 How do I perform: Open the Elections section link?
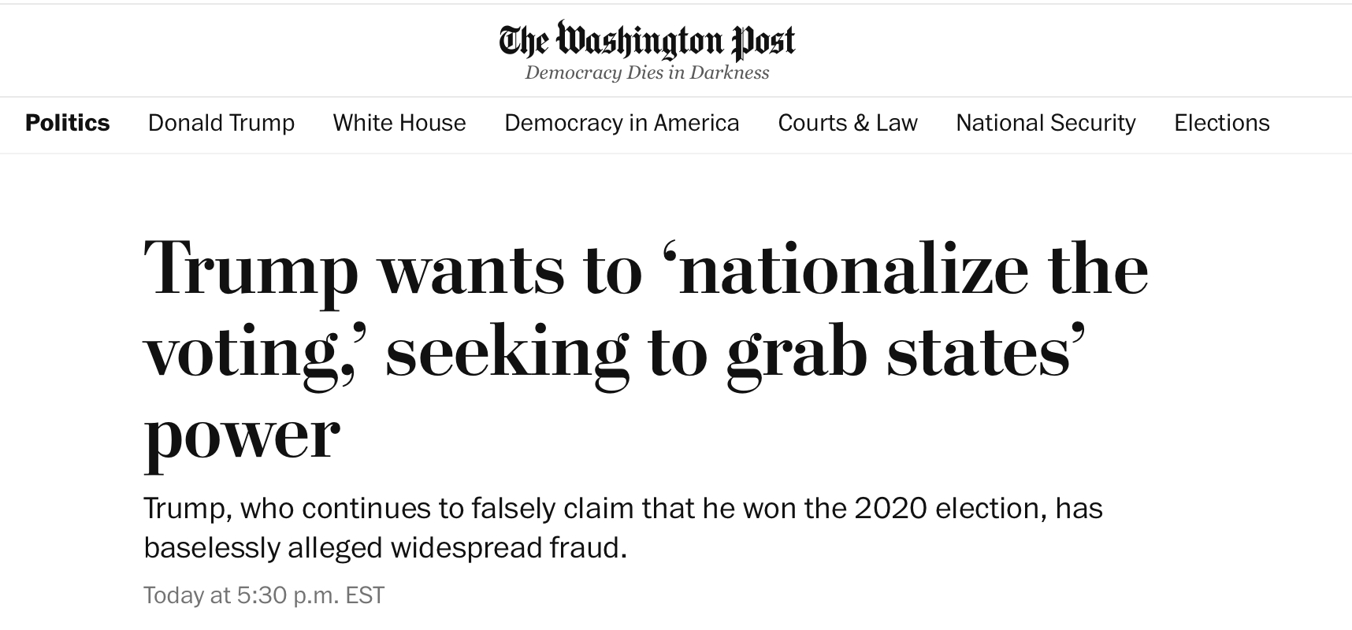click(x=1222, y=123)
